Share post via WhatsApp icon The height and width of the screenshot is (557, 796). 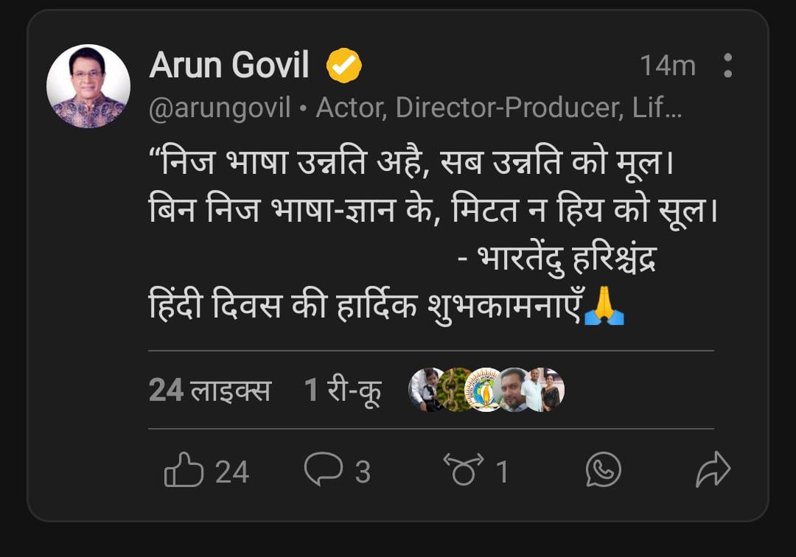click(x=603, y=469)
